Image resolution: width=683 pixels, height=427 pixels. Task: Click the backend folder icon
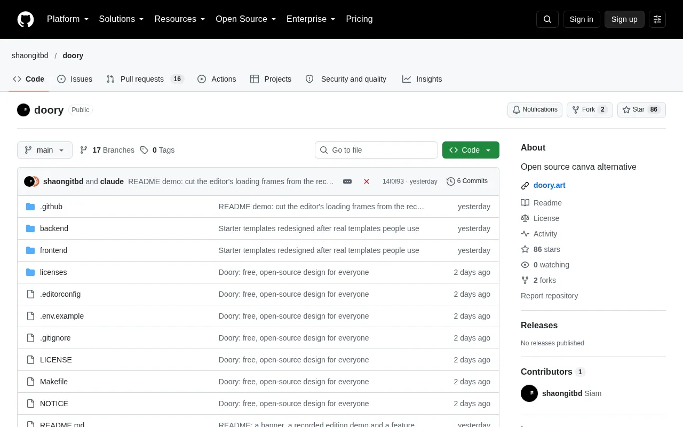(30, 228)
